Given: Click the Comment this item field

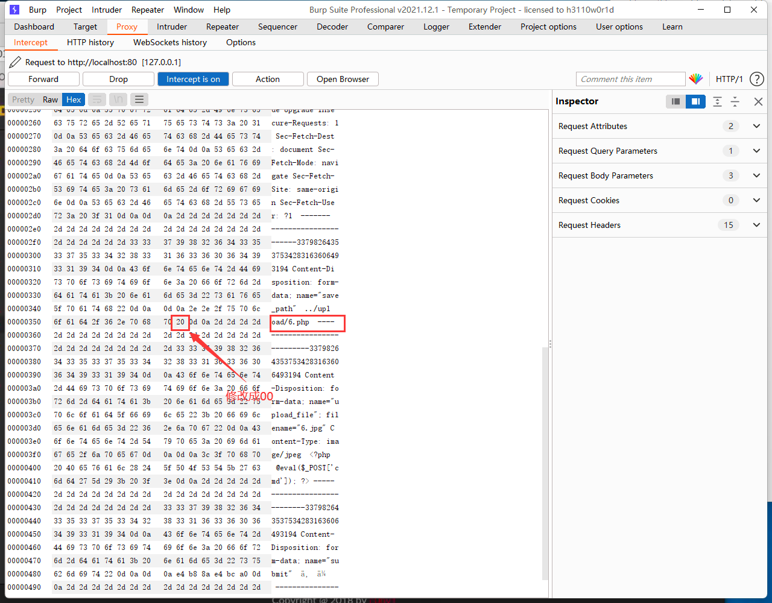Looking at the screenshot, I should click(x=631, y=79).
